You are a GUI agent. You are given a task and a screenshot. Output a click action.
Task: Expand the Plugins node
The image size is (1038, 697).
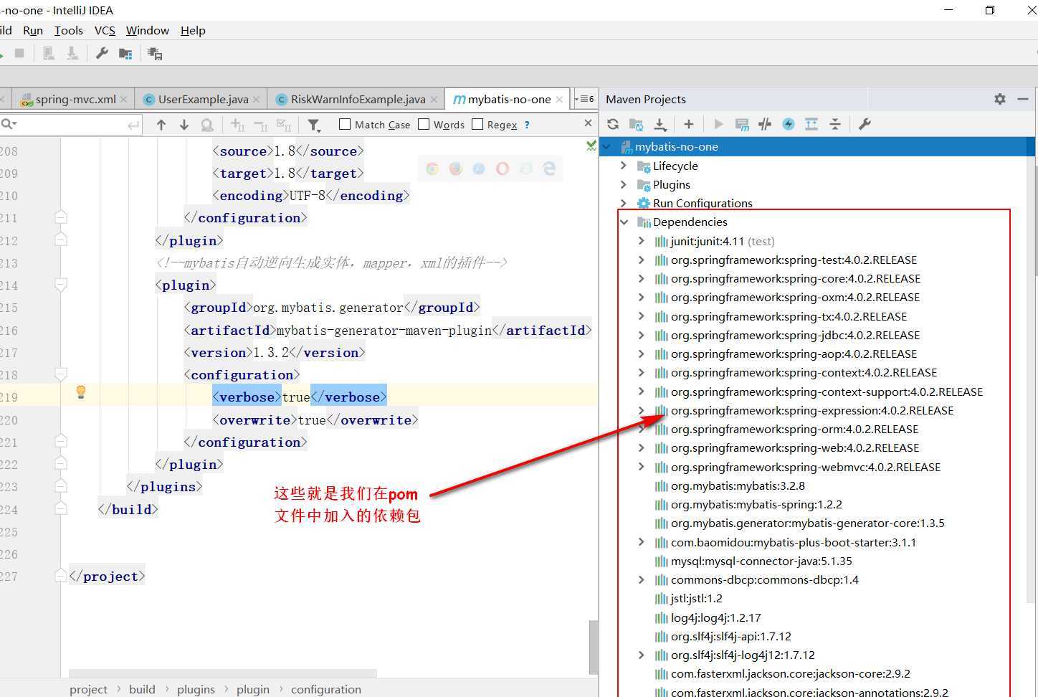[624, 184]
